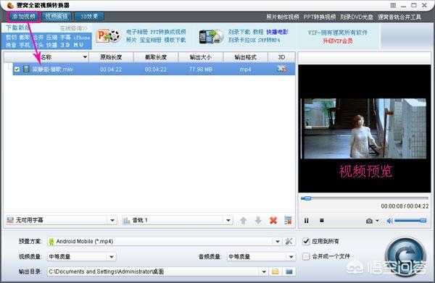Image resolution: width=435 pixels, height=283 pixels.
Task: Click the 刻录卡拉OK link
Action: 242,40
